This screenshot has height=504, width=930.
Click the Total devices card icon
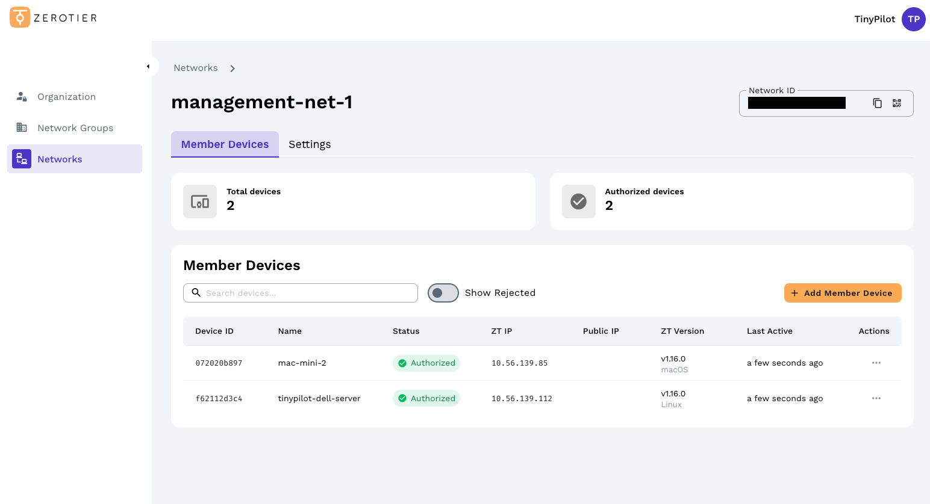point(200,201)
